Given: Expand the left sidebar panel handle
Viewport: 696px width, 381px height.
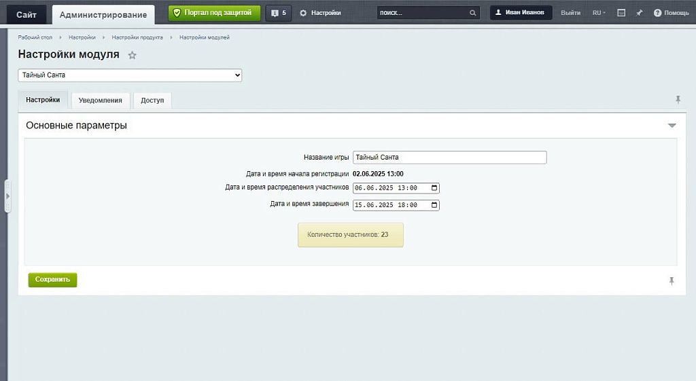Looking at the screenshot, I should point(7,196).
